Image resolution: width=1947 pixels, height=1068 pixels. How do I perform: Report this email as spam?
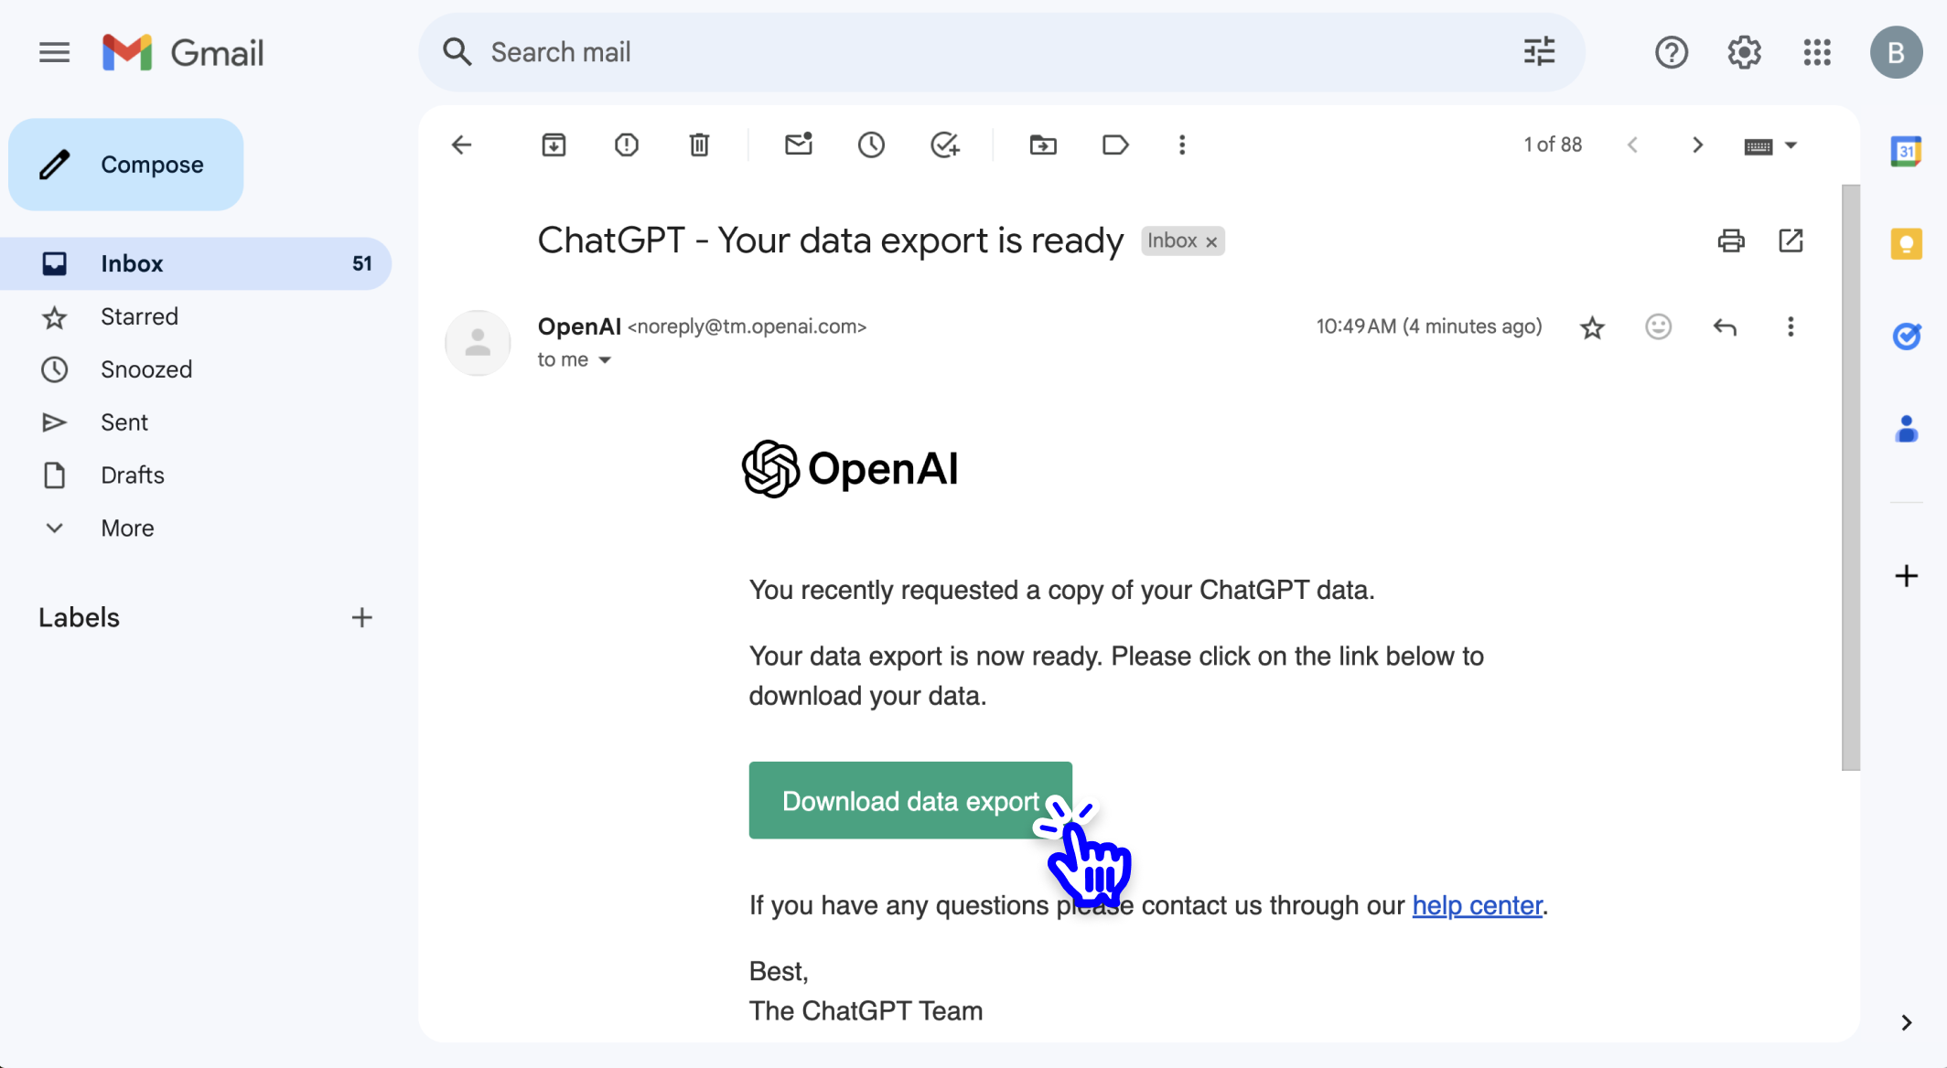[627, 144]
